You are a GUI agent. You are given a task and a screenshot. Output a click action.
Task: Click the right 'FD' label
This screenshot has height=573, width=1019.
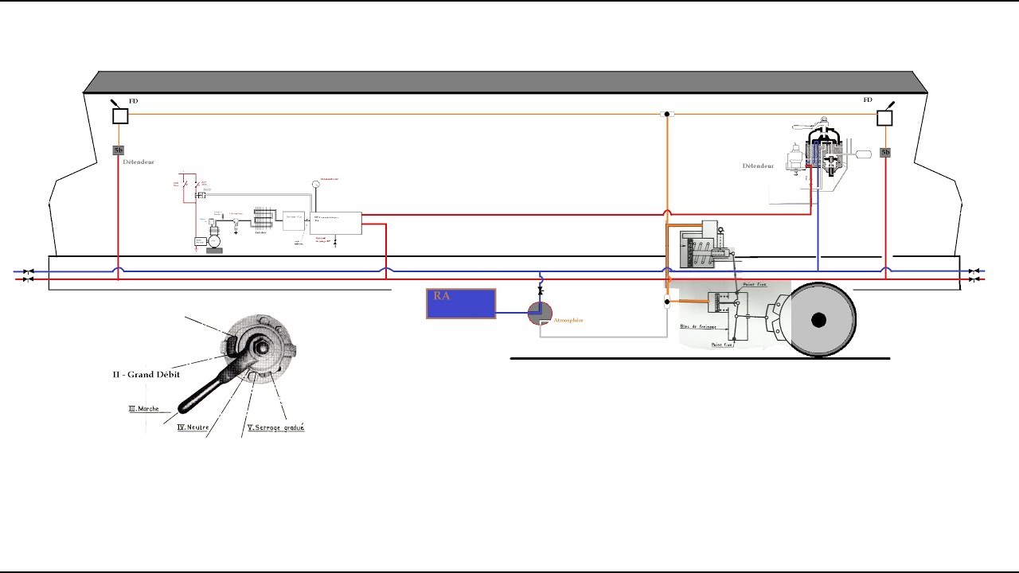point(868,99)
